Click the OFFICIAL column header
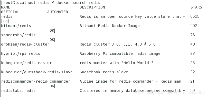The height and width of the screenshot is (97, 207). pyautogui.click(x=10, y=12)
